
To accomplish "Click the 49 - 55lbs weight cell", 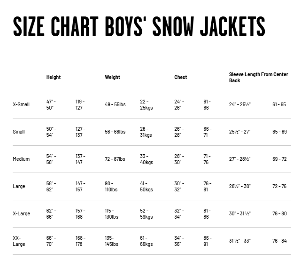I will click(x=115, y=104).
